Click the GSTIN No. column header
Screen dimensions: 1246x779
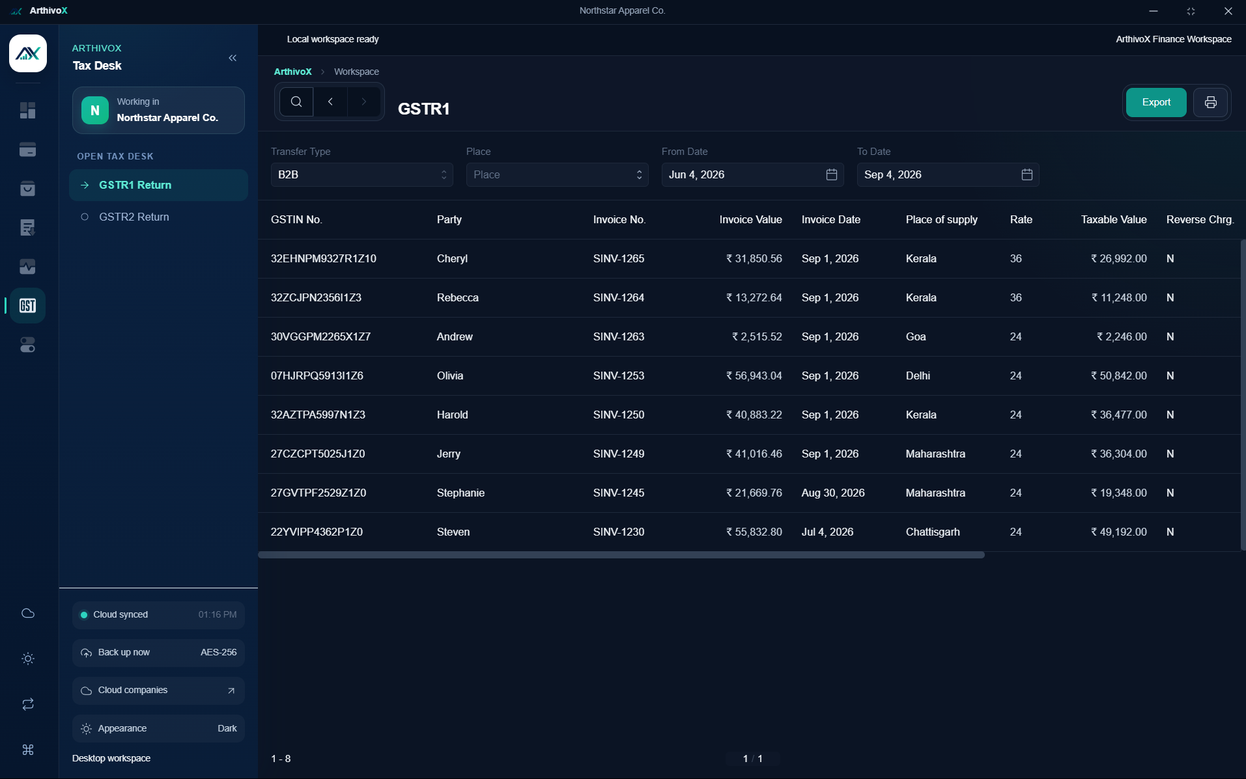tap(296, 220)
